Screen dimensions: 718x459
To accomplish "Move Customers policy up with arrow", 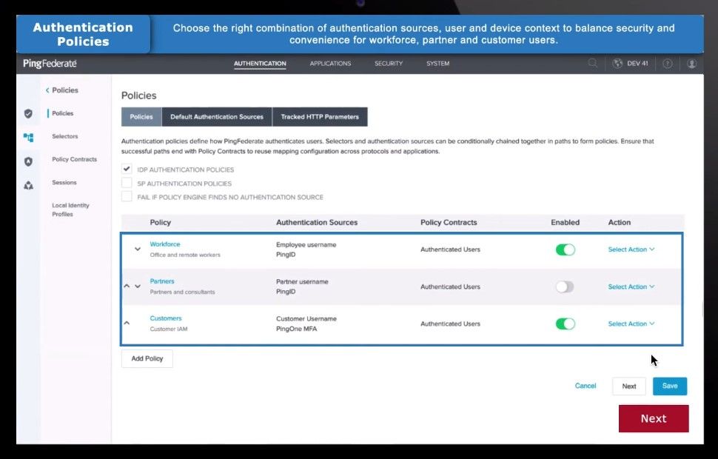I will (127, 323).
